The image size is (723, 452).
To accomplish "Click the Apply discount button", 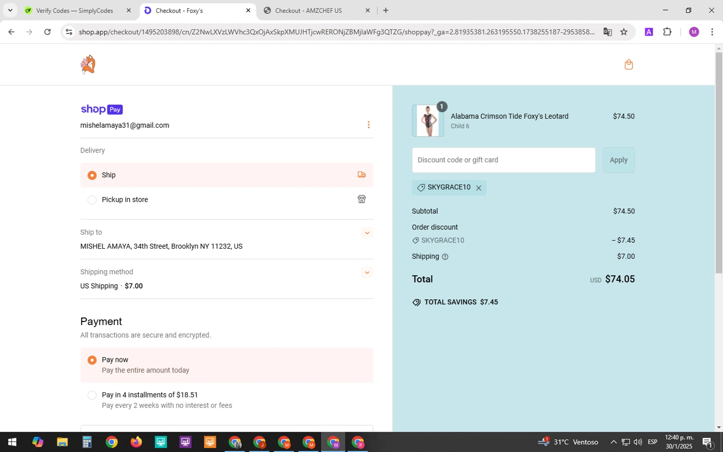I will (618, 160).
